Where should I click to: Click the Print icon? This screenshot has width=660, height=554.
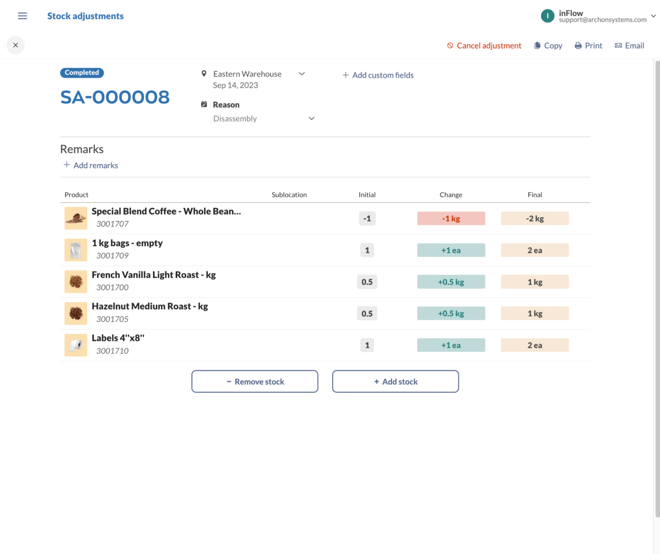[578, 45]
